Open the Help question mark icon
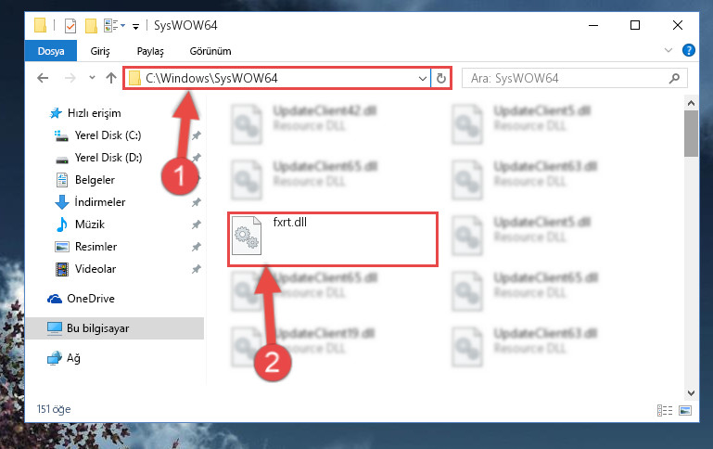Screen dimensions: 713x449 pos(689,50)
